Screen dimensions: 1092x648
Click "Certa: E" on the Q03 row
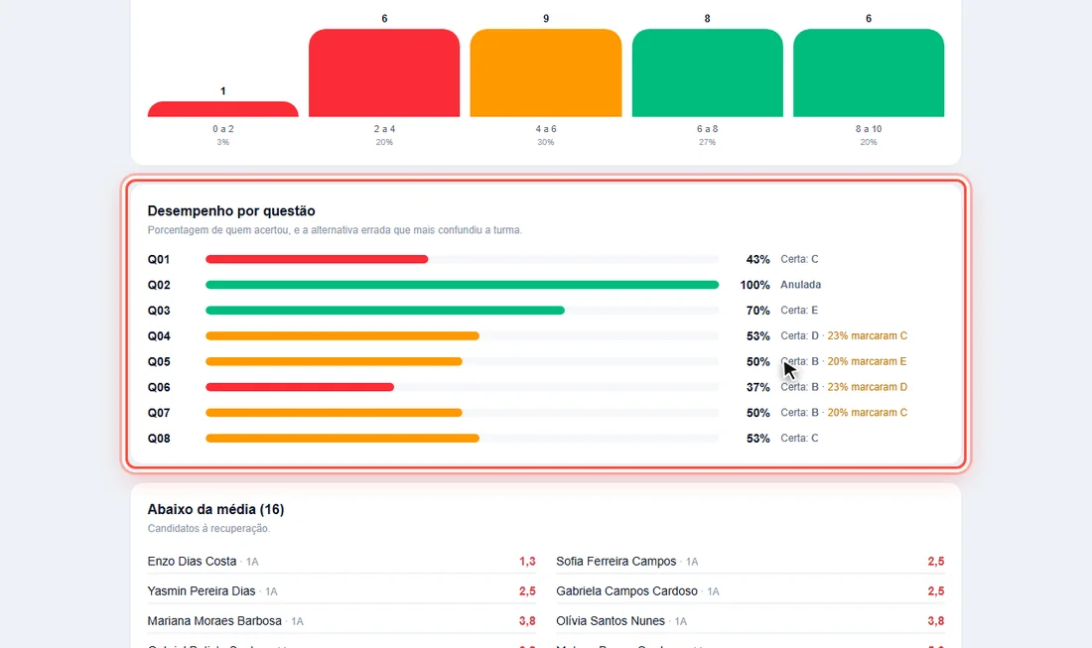coord(799,311)
